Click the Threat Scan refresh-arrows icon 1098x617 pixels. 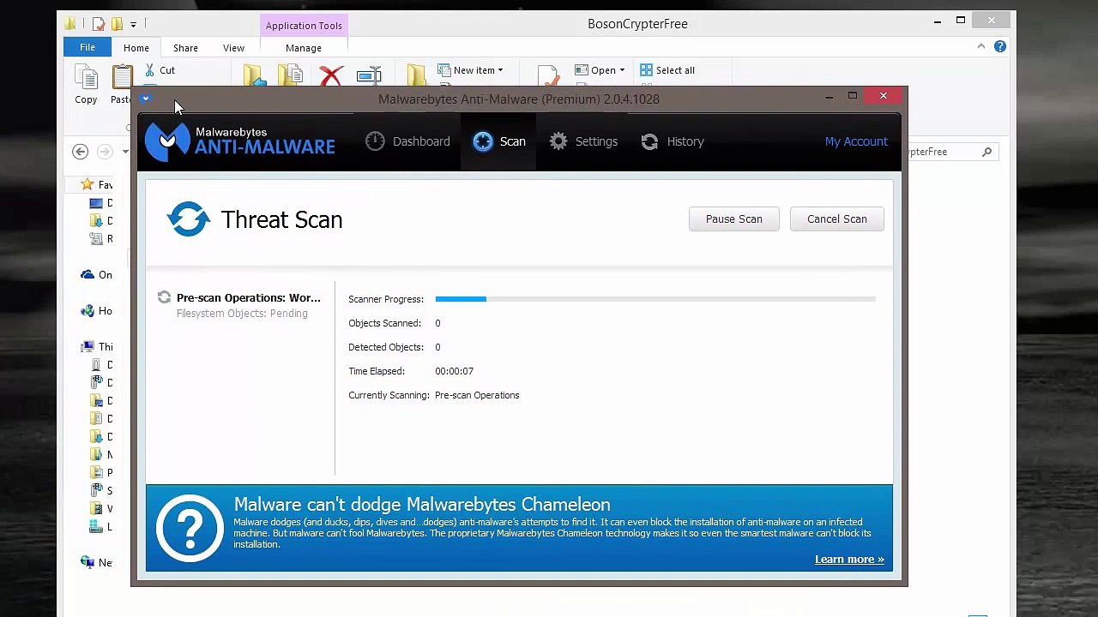[189, 219]
